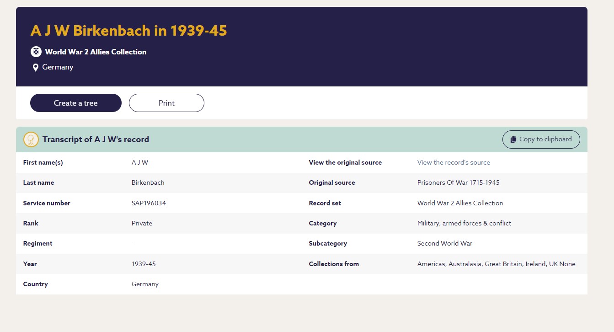Select the Country value Germany in table
The image size is (614, 332).
click(145, 284)
